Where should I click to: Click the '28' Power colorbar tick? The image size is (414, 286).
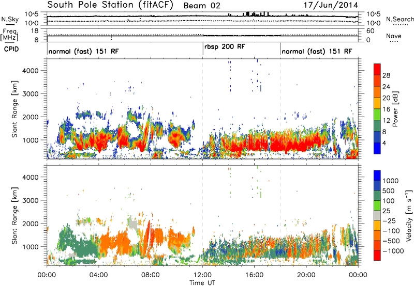pyautogui.click(x=386, y=75)
